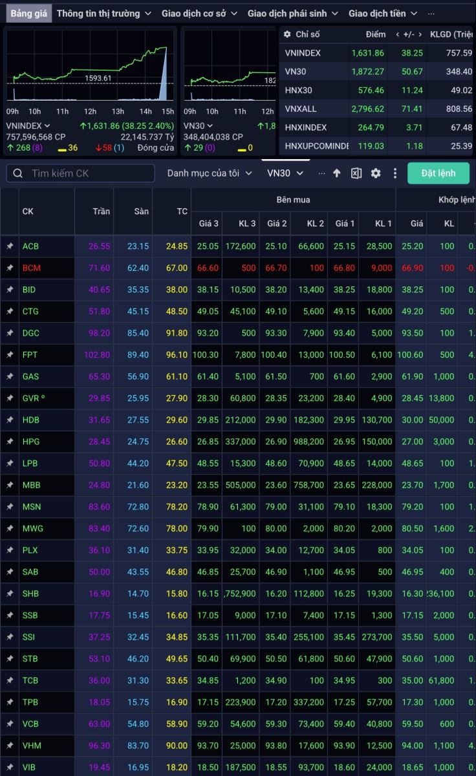Switch to the Bảng giá tab
The image size is (476, 776).
(x=28, y=13)
